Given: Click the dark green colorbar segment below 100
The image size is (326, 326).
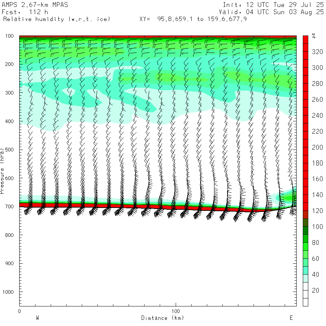Looking at the screenshot, I should coord(305,231).
